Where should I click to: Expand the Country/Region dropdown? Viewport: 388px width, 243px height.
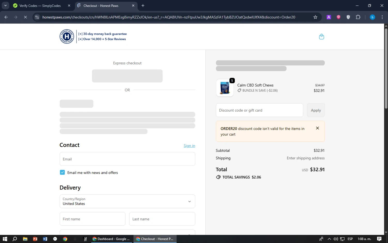click(x=127, y=201)
